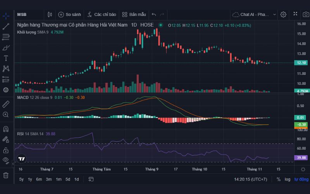Select the text annotation tool
This screenshot has width=310, height=194.
click(6, 58)
